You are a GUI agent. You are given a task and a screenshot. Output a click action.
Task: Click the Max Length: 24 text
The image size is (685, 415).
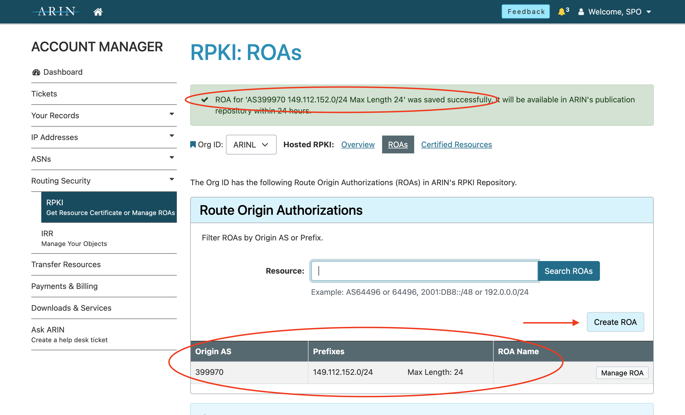435,372
